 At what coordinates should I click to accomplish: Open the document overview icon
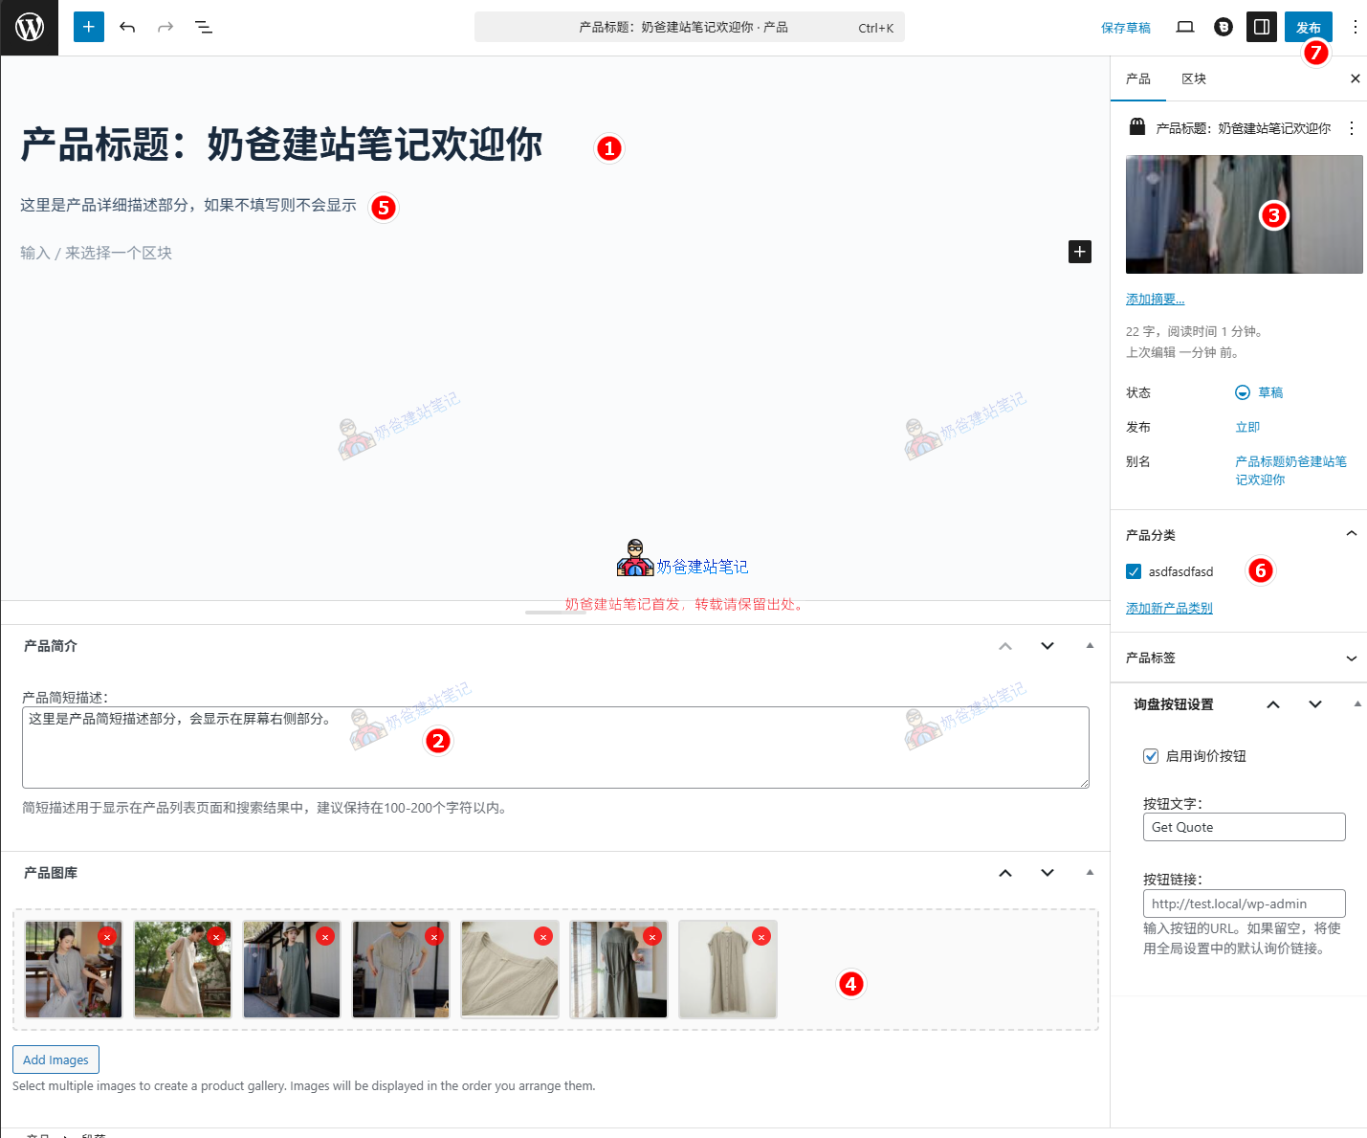[203, 27]
